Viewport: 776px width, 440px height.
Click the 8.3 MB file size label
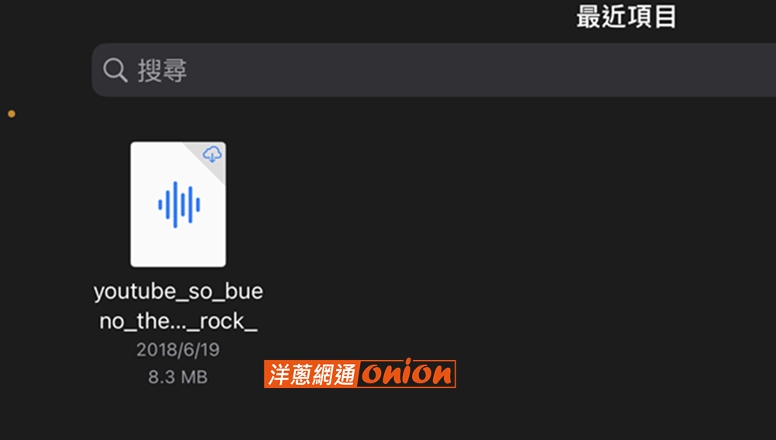pos(178,377)
